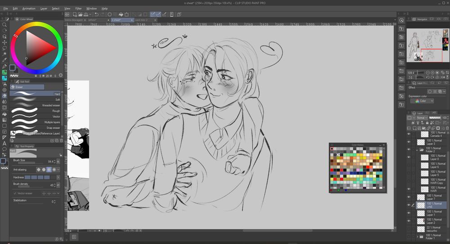The width and height of the screenshot is (450, 244).
Task: Click the Scale/Rotate transform icon in command bar
Action: click(126, 14)
